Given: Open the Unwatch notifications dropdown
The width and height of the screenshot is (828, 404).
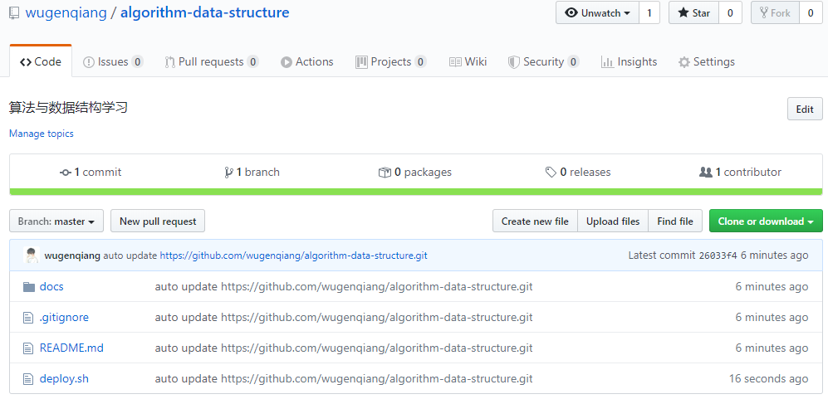Looking at the screenshot, I should click(597, 13).
